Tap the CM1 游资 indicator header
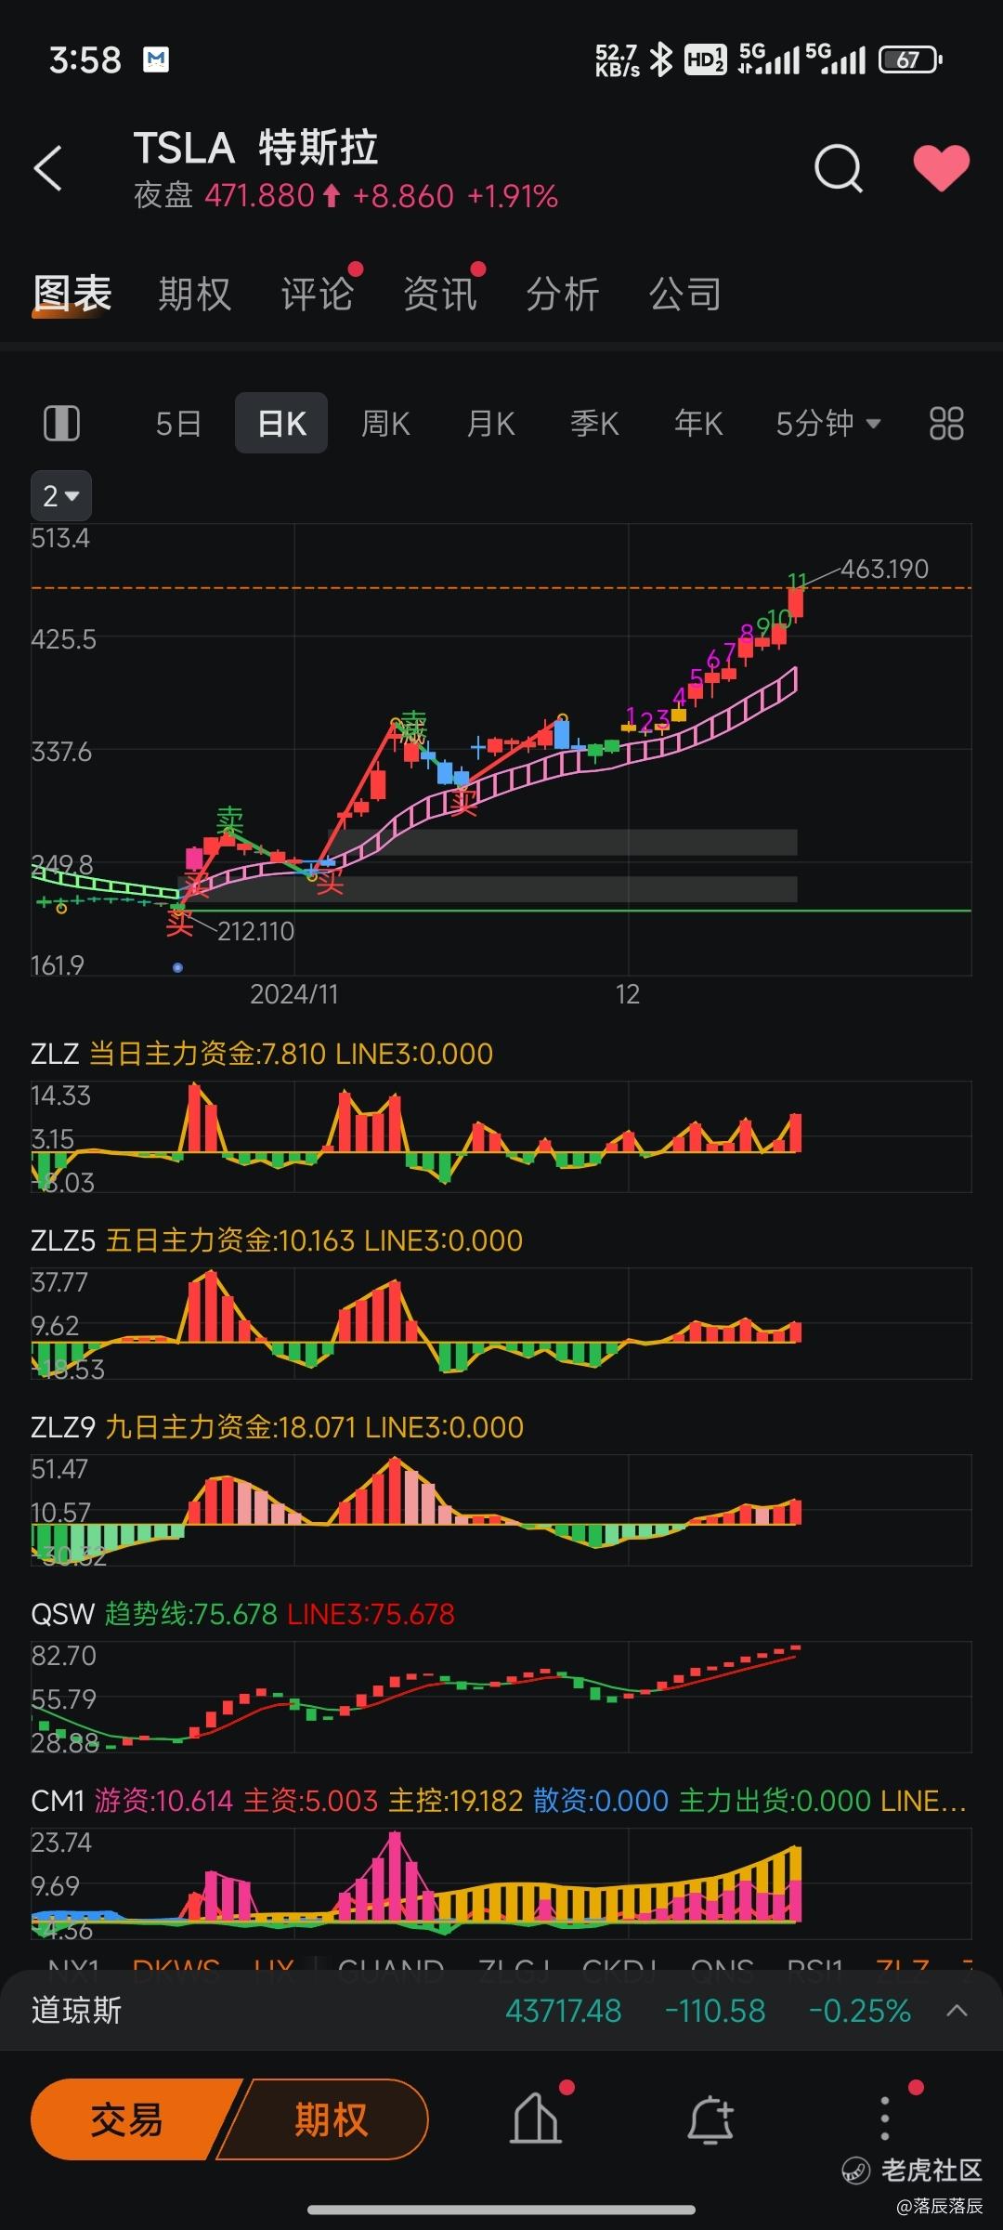 [x=499, y=1801]
